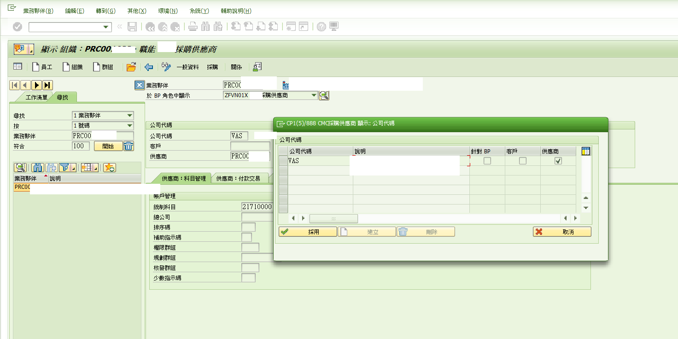The image size is (678, 339).
Task: Click the 員工 toolbar button
Action: (42, 67)
